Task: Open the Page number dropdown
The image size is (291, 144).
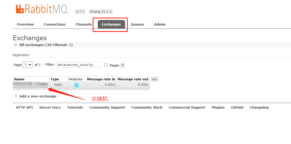Action: coord(27,65)
